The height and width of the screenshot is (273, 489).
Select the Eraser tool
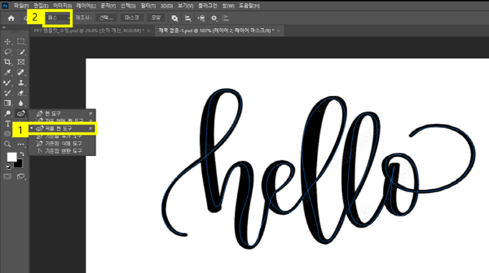click(x=21, y=93)
